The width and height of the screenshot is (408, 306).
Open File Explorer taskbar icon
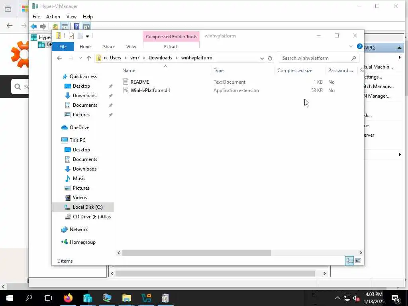(126, 298)
